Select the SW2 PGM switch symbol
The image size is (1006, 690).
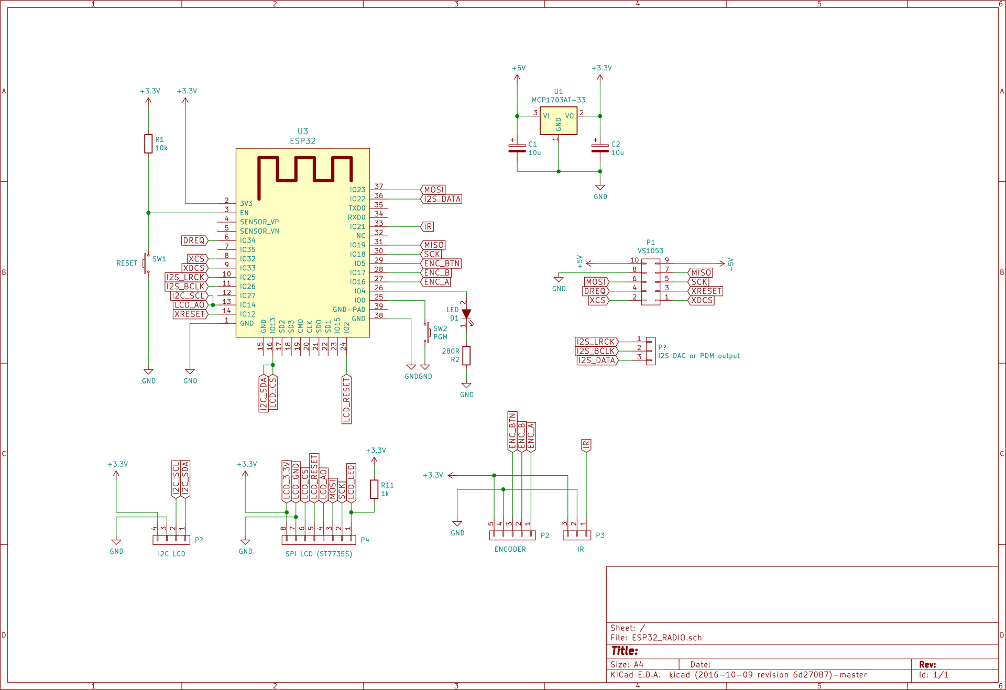click(427, 332)
